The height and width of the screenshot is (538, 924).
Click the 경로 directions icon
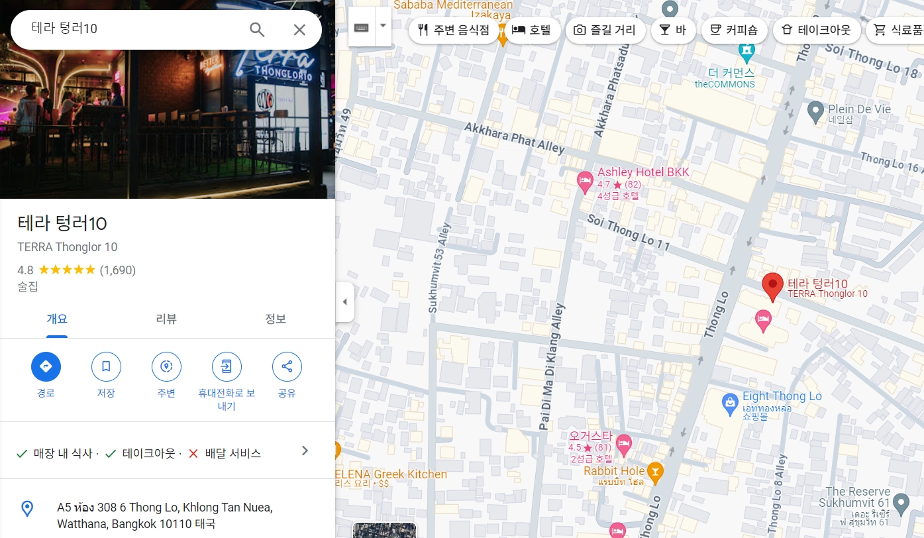(x=46, y=366)
